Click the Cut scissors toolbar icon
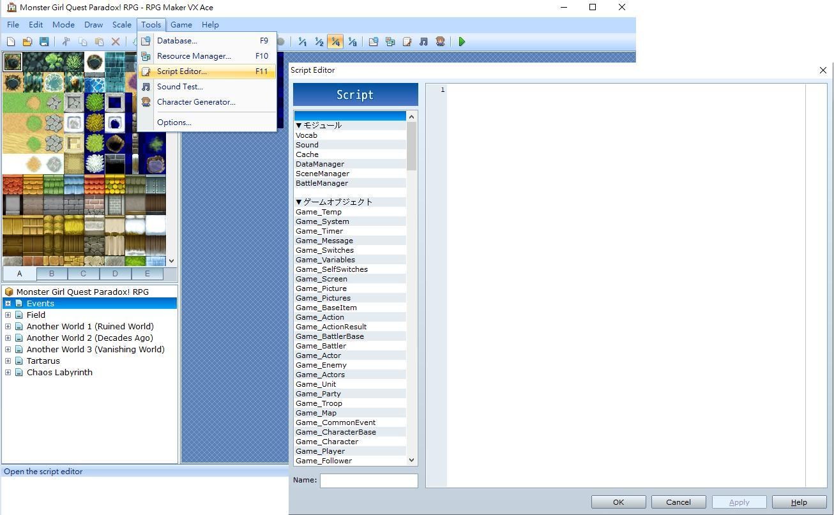834x515 pixels. [x=66, y=41]
